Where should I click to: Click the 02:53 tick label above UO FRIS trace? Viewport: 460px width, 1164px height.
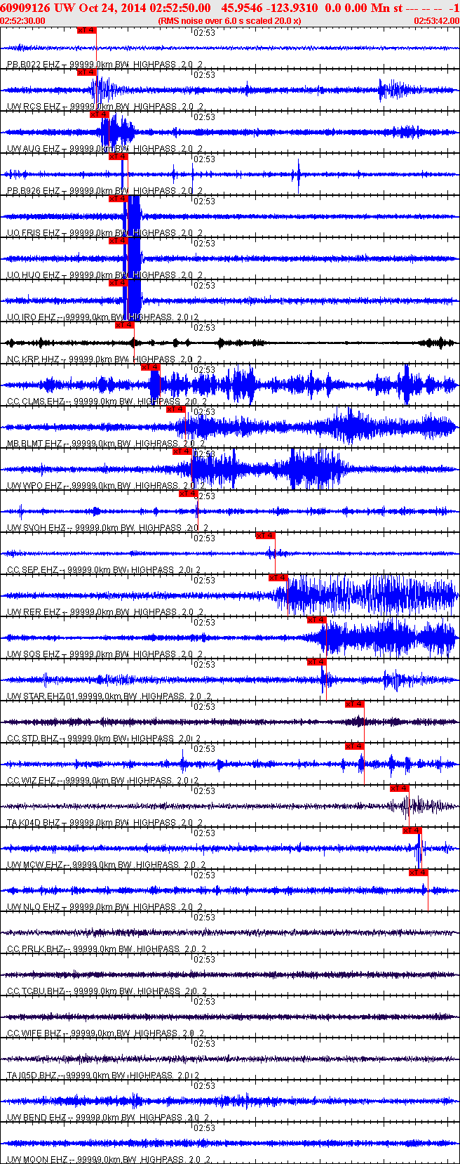click(x=204, y=201)
